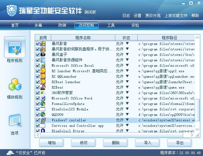Toggle the Microsoft Office Excel checkbox
Screen dimensions: 203x156
point(38,65)
